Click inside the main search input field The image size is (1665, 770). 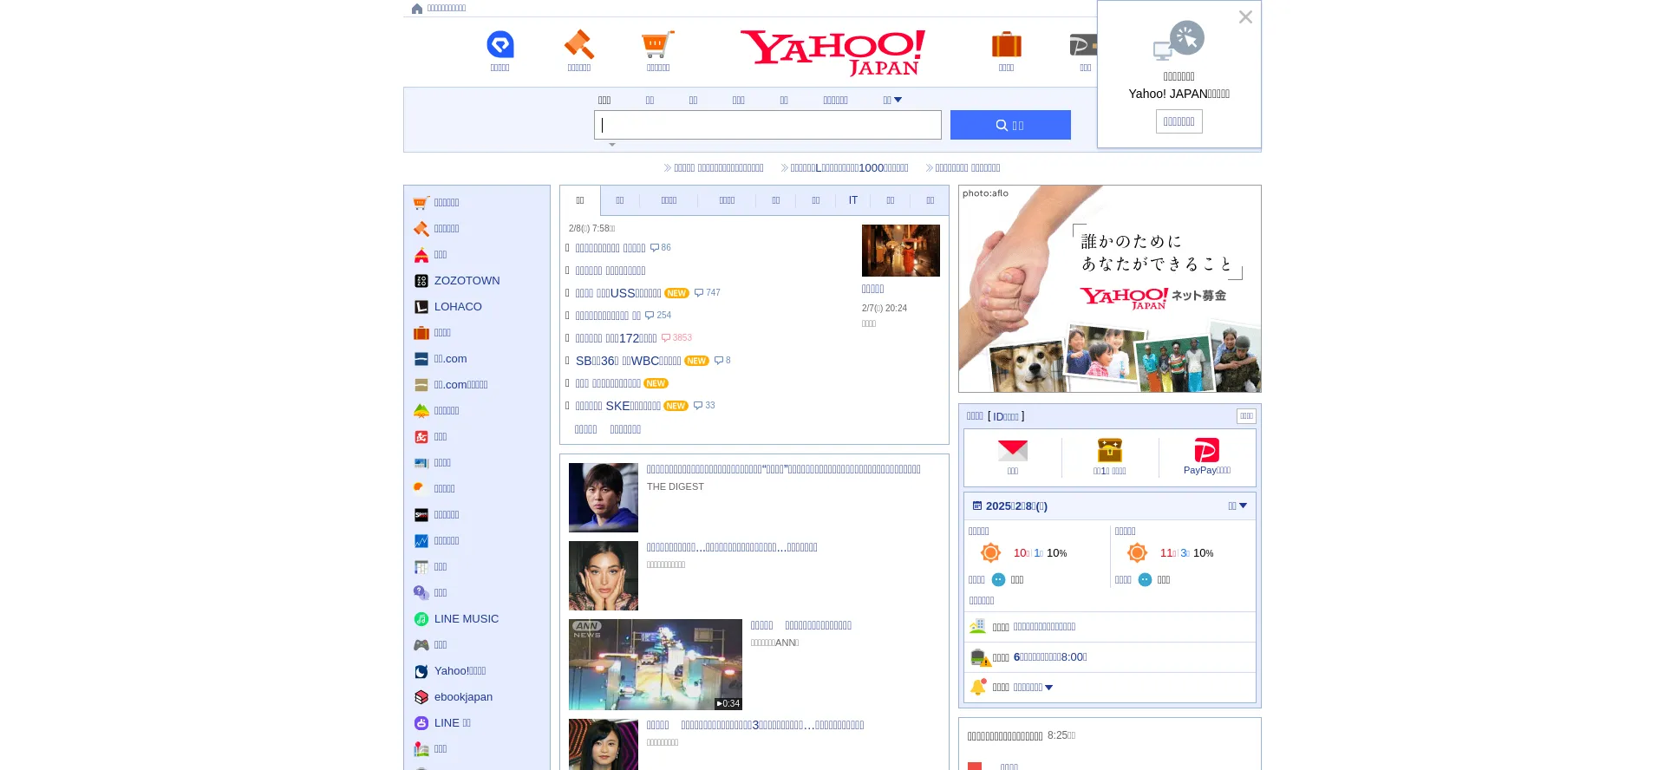tap(767, 125)
